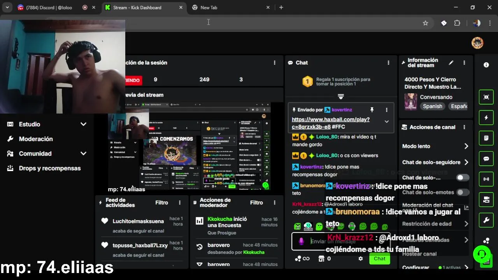
Task: Click the screen capture icon in right sidebar
Action: tap(486, 97)
